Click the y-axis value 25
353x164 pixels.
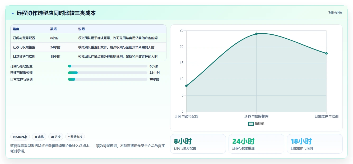click(x=181, y=30)
